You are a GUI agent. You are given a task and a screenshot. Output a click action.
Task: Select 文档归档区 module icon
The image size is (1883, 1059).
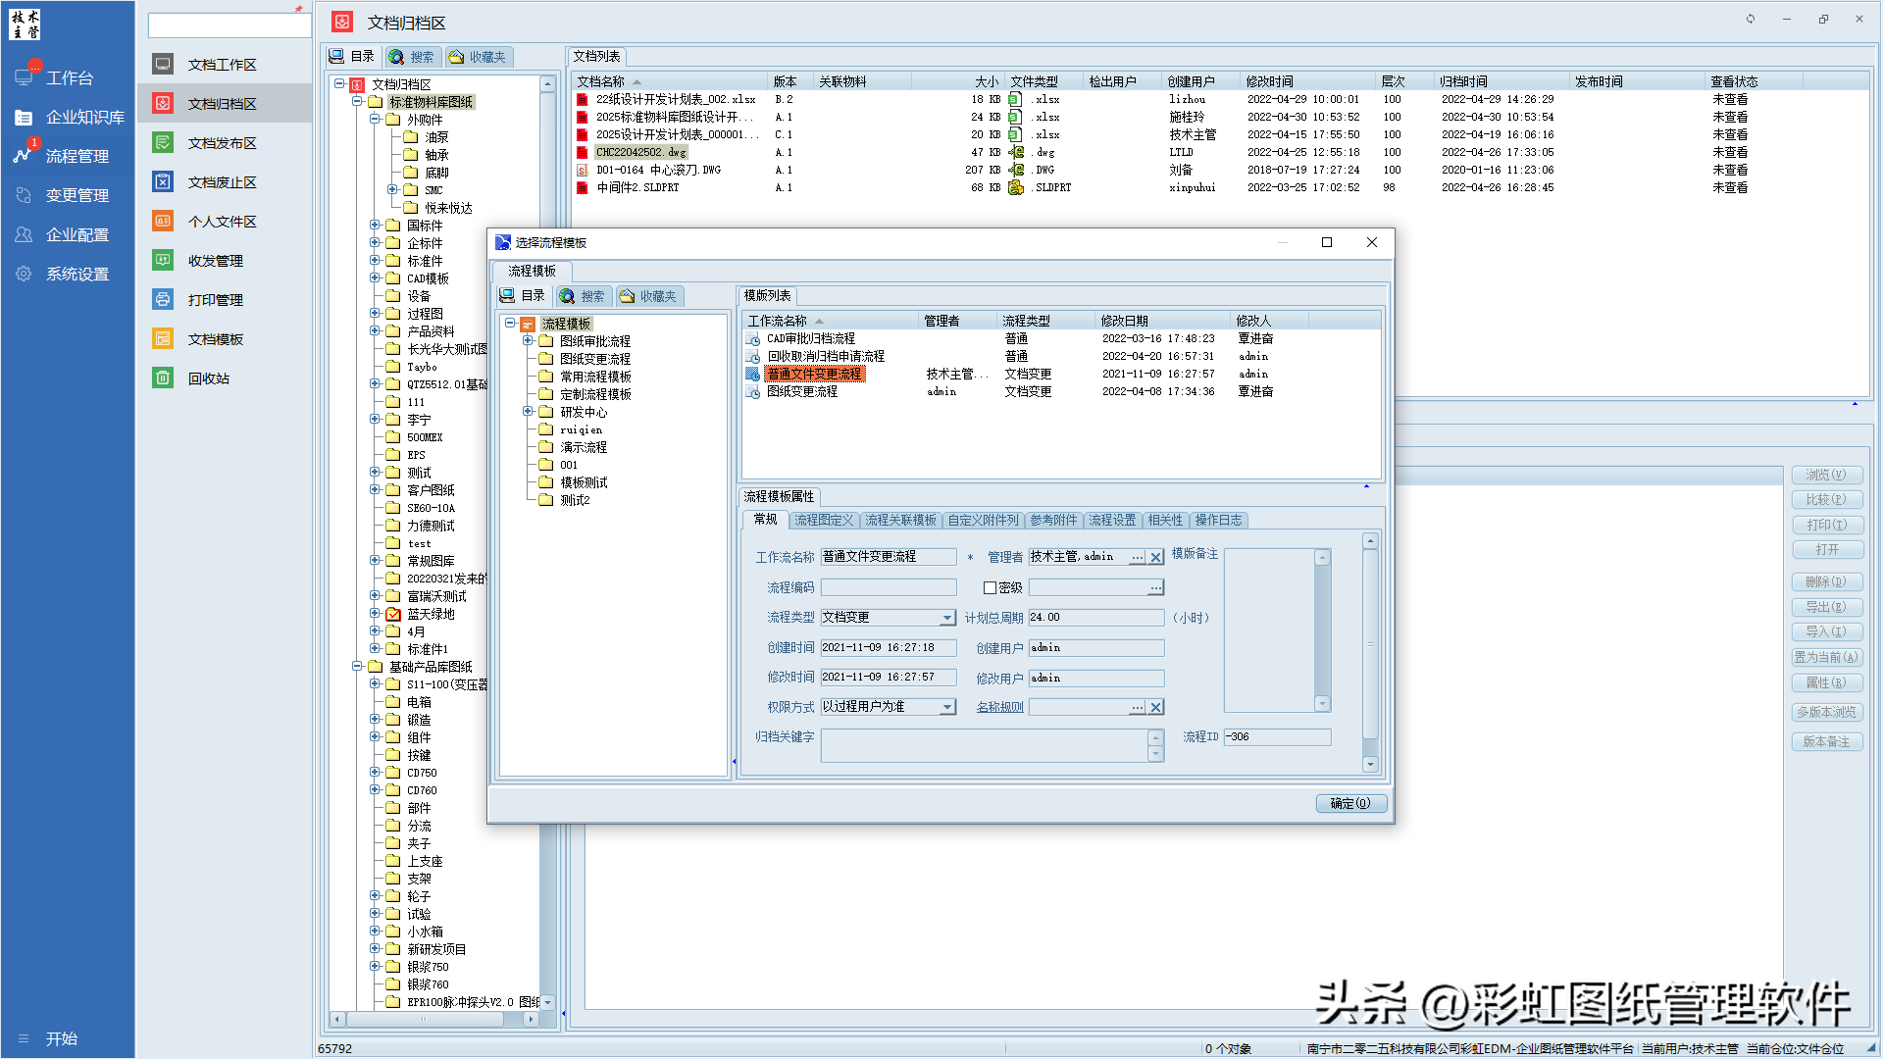[x=163, y=103]
